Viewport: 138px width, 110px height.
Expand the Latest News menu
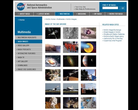(x=44, y=14)
